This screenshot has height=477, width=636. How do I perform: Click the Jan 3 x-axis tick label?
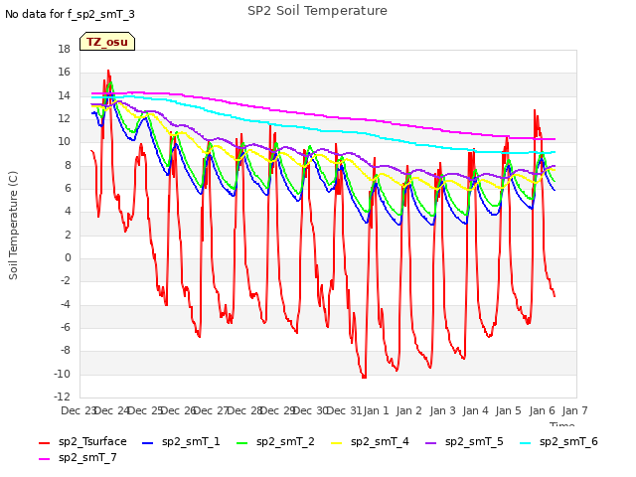pos(442,410)
